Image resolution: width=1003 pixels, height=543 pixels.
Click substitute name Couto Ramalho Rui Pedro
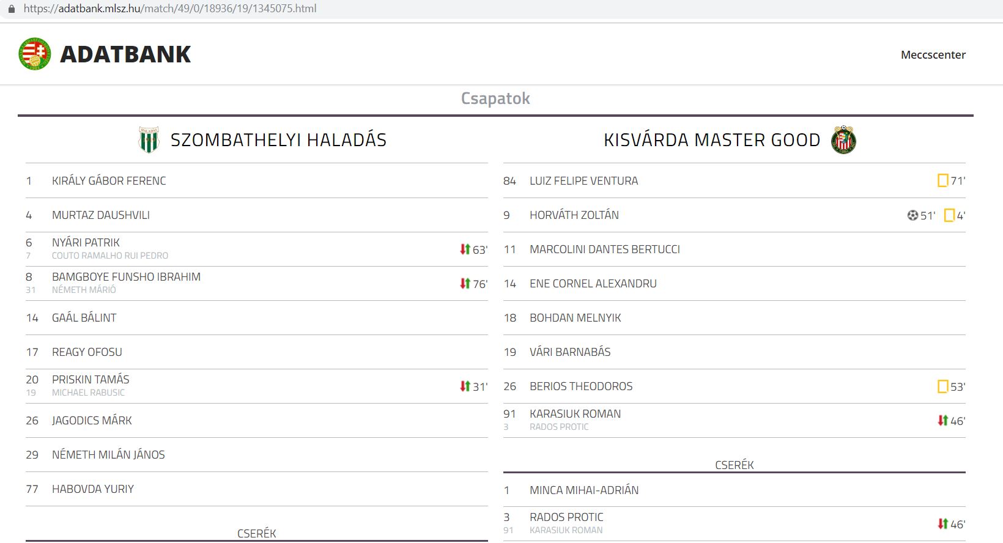coord(110,256)
